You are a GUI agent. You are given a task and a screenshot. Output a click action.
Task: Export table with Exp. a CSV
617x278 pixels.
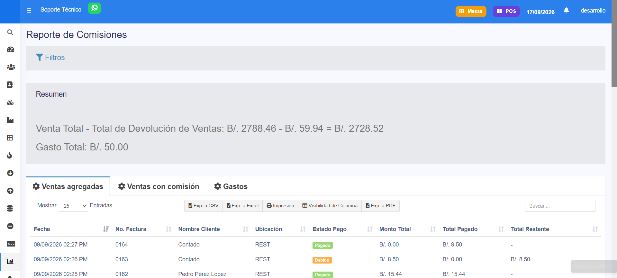204,206
